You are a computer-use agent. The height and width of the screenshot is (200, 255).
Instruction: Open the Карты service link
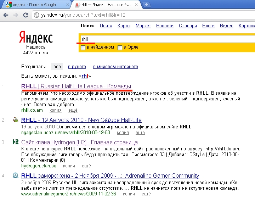124,26
